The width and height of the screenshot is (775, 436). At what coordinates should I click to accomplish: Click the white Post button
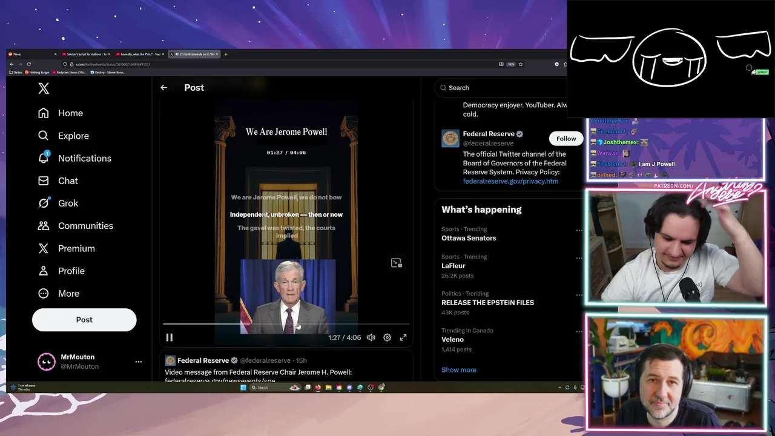click(84, 320)
